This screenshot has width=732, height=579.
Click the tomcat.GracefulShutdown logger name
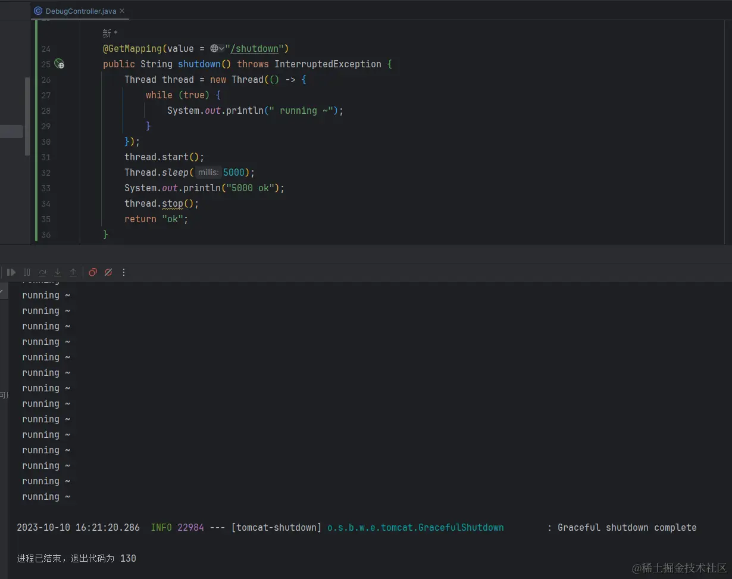coord(415,528)
